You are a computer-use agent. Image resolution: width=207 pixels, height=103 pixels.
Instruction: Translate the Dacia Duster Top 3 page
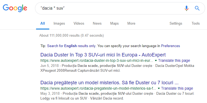pyautogui.click(x=174, y=60)
